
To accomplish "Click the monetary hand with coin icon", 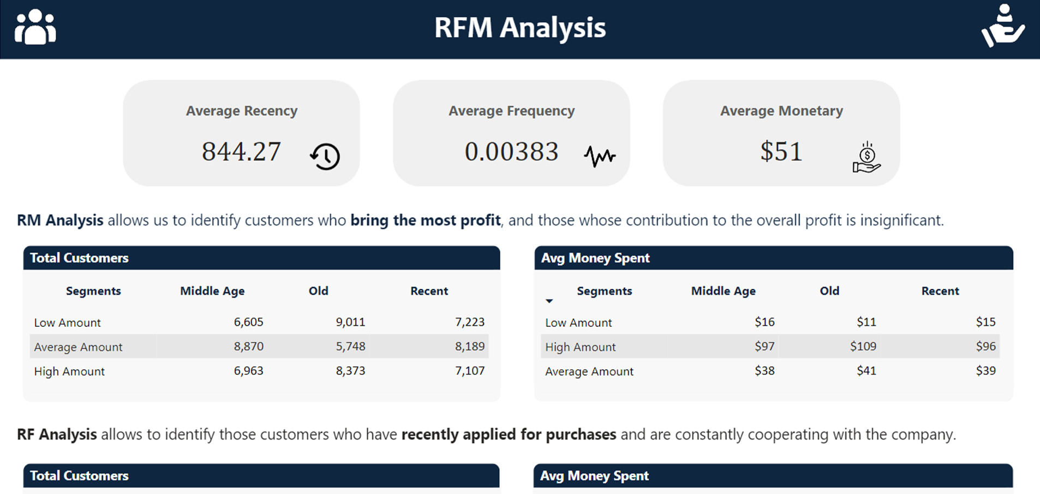I will 866,158.
